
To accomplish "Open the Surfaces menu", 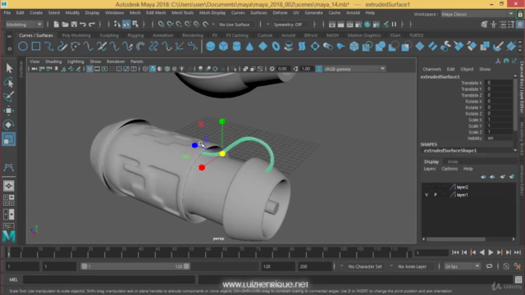I will click(x=258, y=13).
